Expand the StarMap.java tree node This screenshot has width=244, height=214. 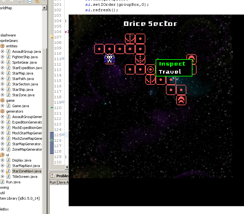click(x=3, y=73)
